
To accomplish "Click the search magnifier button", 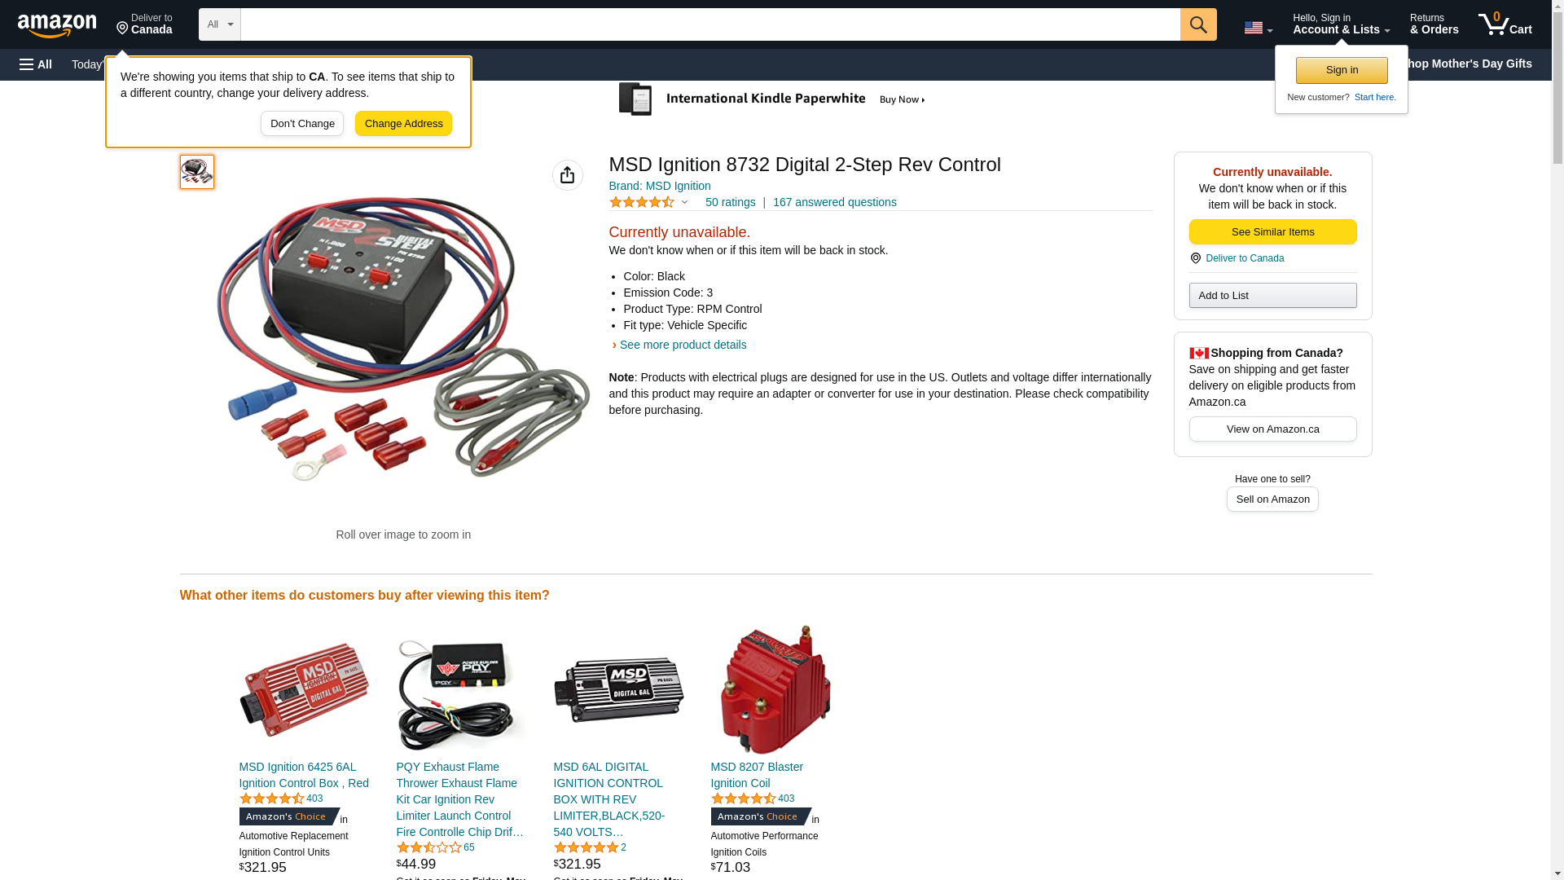I will click(1198, 24).
